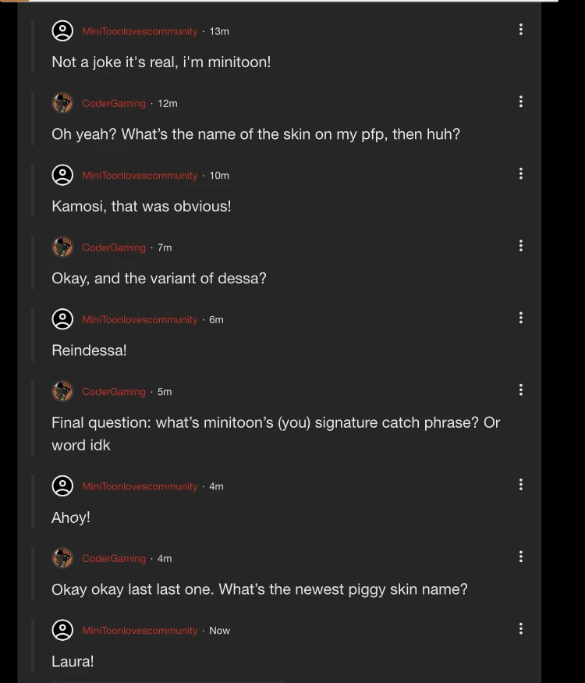The image size is (585, 683).
Task: Select the avatar beside the 'Kamosi' reply
Action: 62,175
